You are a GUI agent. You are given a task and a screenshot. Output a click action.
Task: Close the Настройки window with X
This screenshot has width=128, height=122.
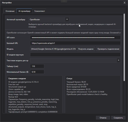124,3
